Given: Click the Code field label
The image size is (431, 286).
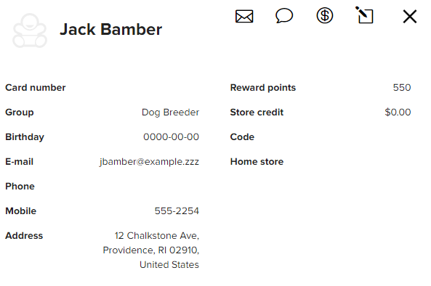Looking at the screenshot, I should coord(242,137).
